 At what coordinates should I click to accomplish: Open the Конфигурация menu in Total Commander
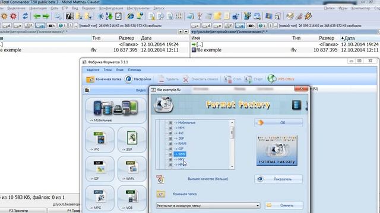111,8
